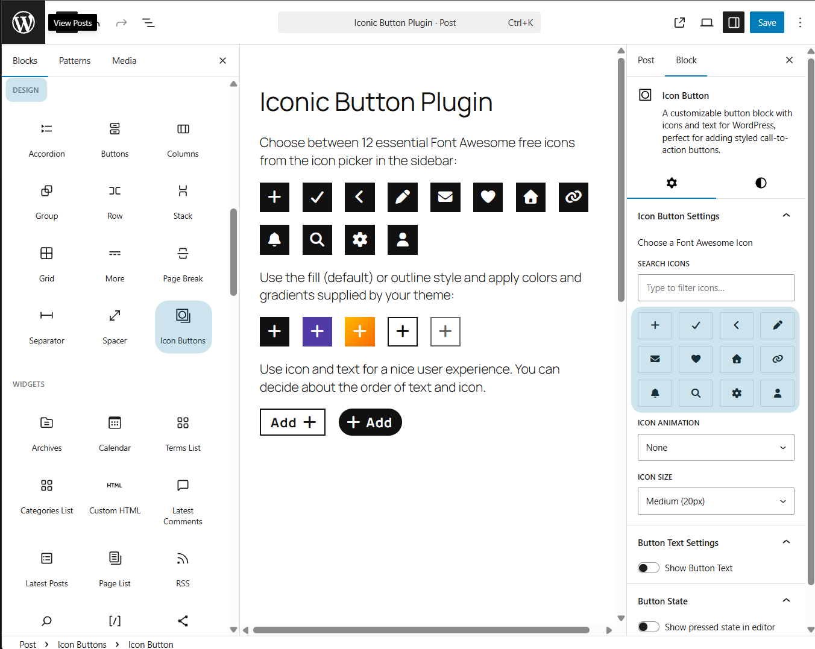Screen dimensions: 815x649
Task: Enable Show pressed state in editor
Action: coord(648,627)
